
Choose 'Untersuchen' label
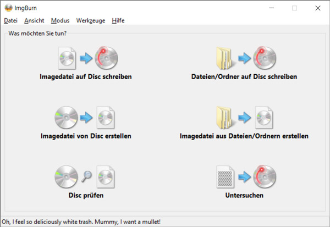click(244, 195)
